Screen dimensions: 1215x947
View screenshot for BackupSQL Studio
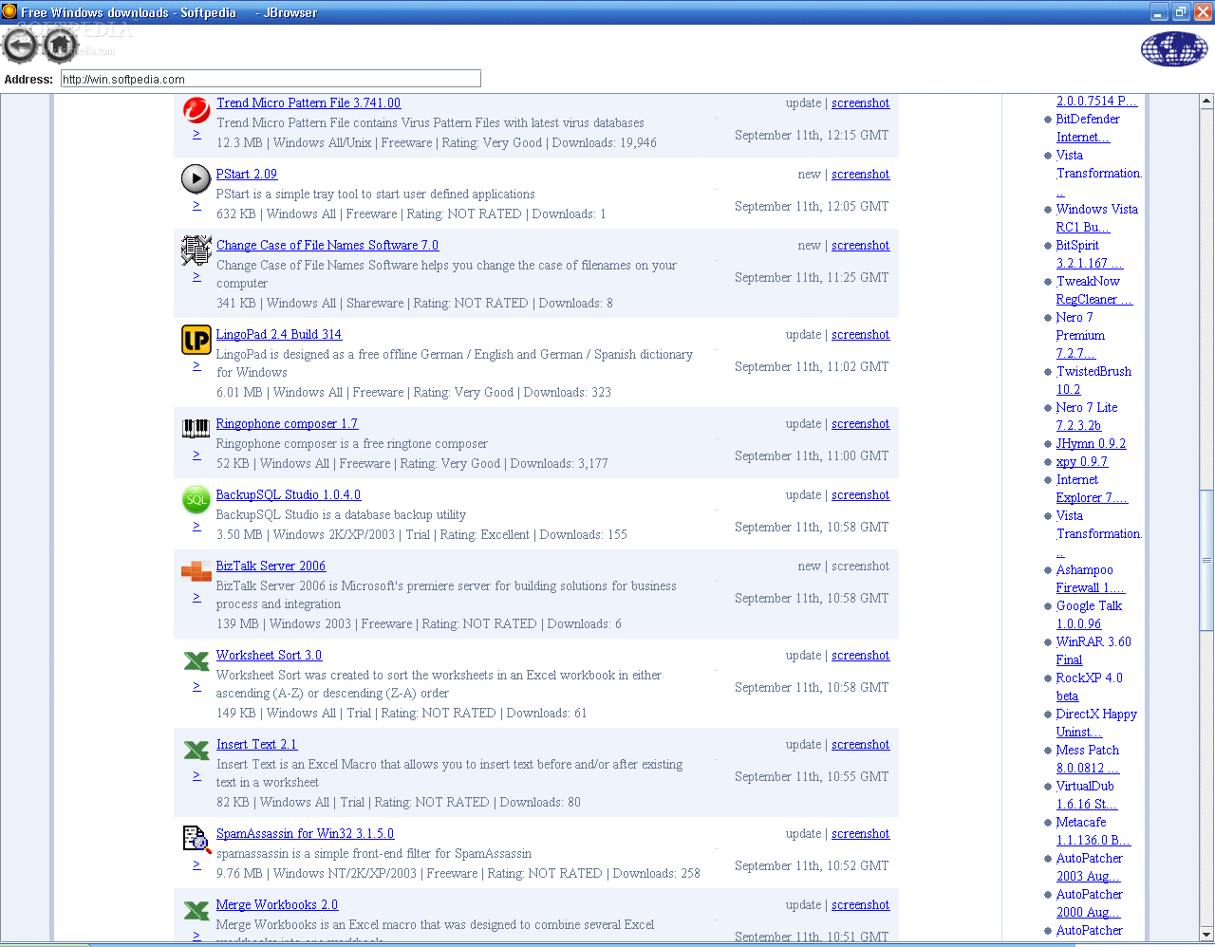pos(861,494)
